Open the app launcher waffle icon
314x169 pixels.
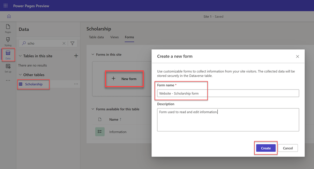coord(6,6)
